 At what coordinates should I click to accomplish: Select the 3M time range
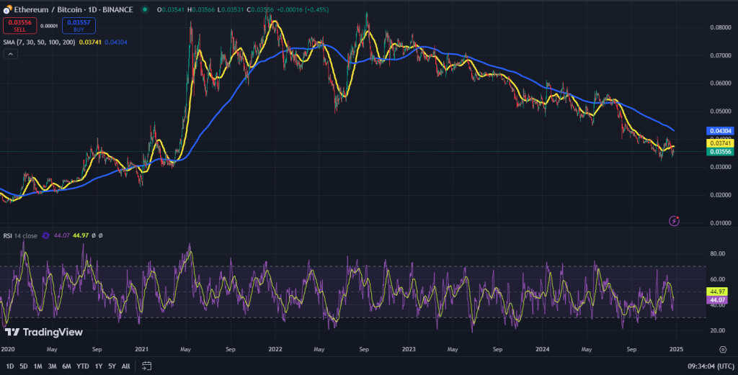tap(52, 366)
